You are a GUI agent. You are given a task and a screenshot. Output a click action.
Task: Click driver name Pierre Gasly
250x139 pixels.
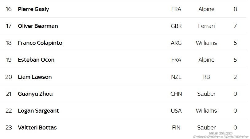click(33, 9)
